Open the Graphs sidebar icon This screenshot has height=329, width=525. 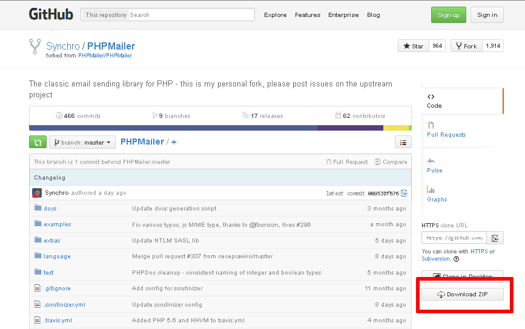click(431, 190)
